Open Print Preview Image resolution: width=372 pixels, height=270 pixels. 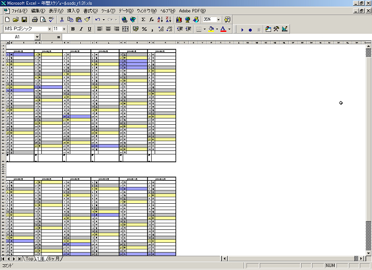click(43, 20)
